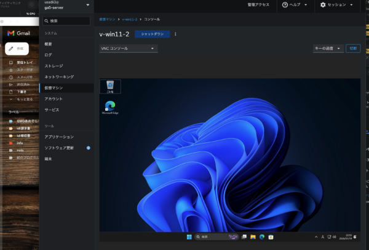Open the Windows Start menu
The image size is (369, 250).
(189, 236)
